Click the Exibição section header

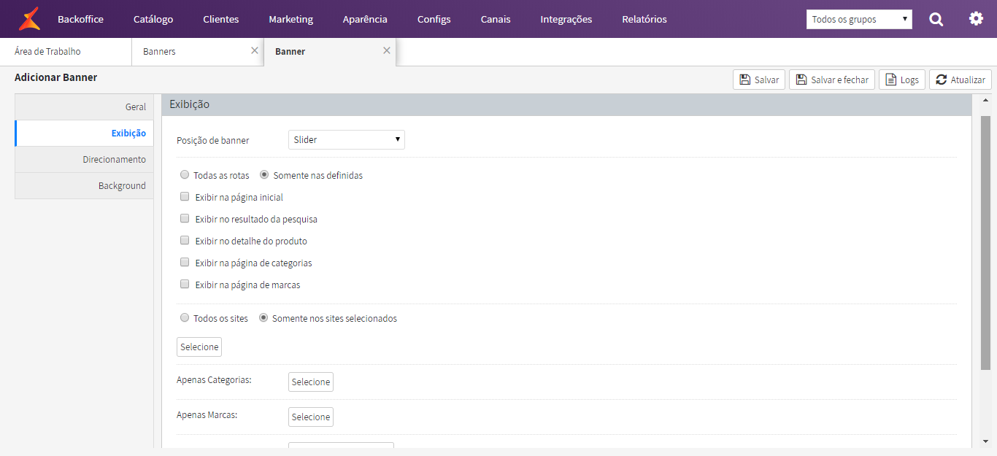pyautogui.click(x=566, y=104)
